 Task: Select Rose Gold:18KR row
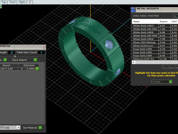pyautogui.click(x=155, y=56)
